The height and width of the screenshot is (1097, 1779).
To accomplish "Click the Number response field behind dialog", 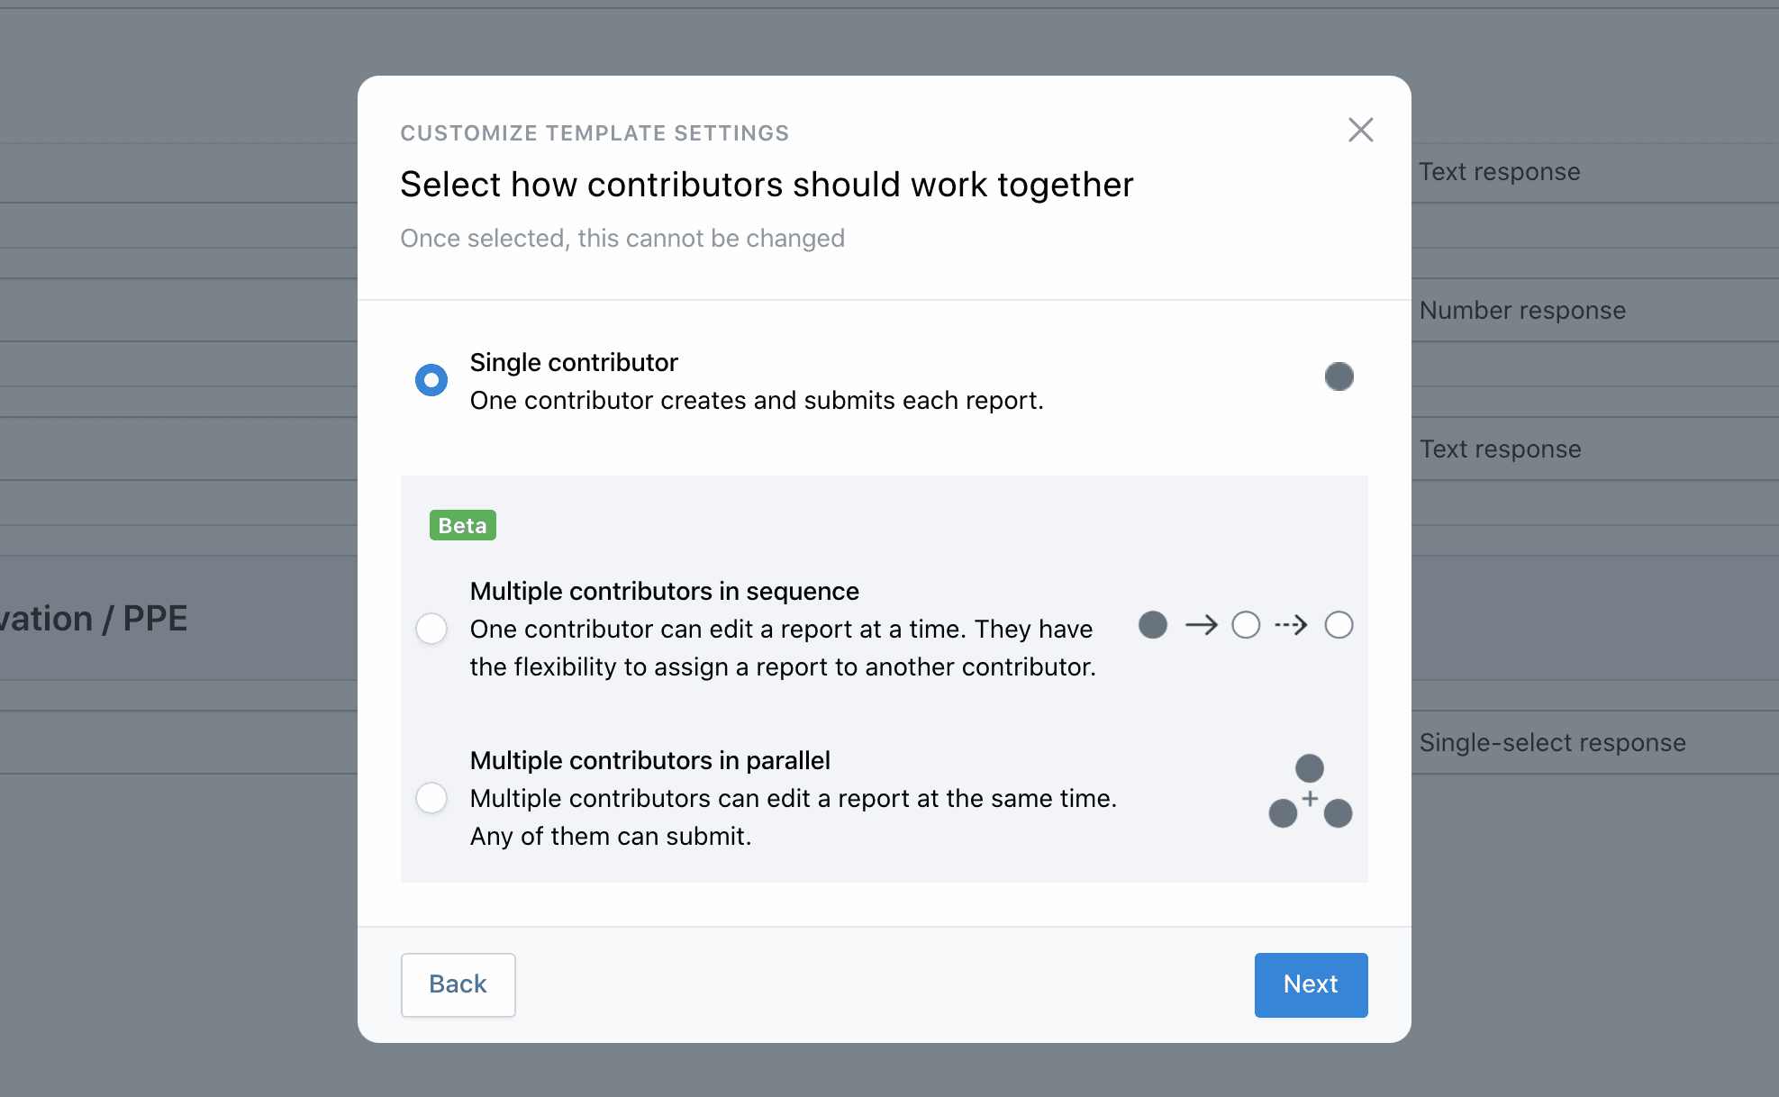I will coord(1522,311).
